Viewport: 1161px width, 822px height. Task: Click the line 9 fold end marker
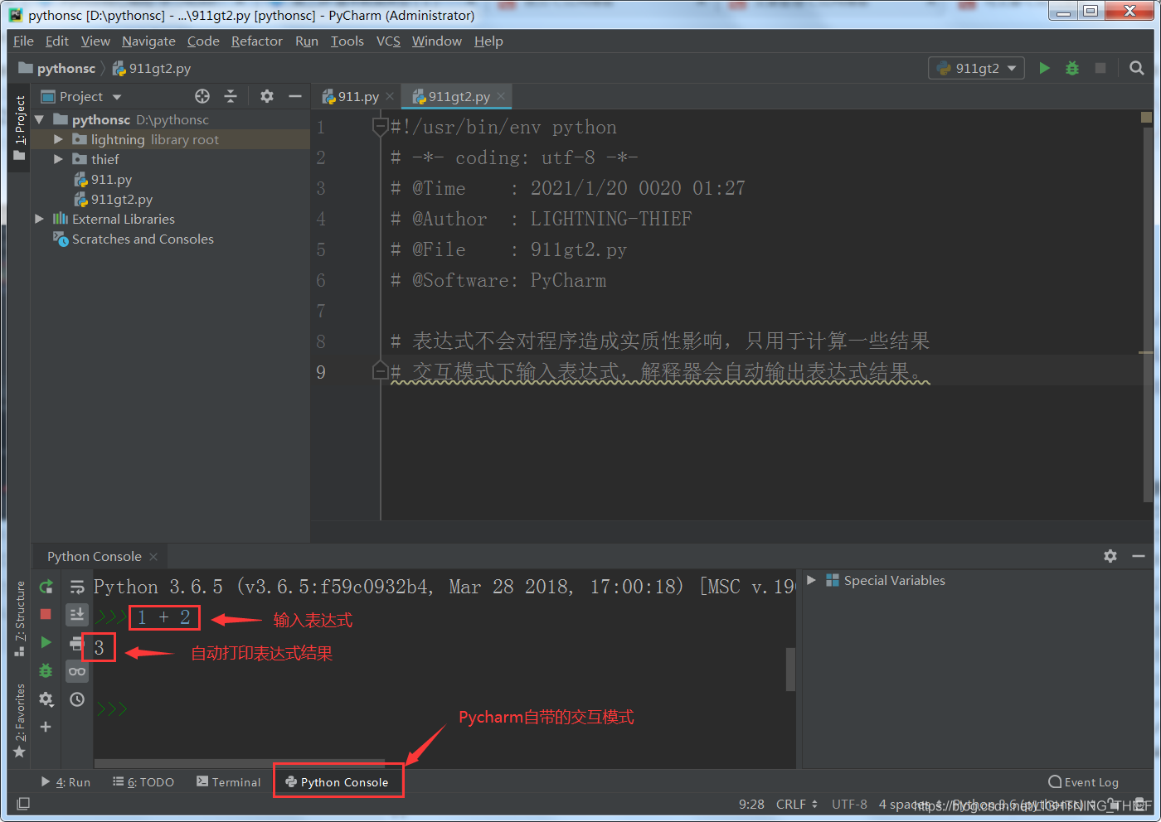[x=381, y=371]
